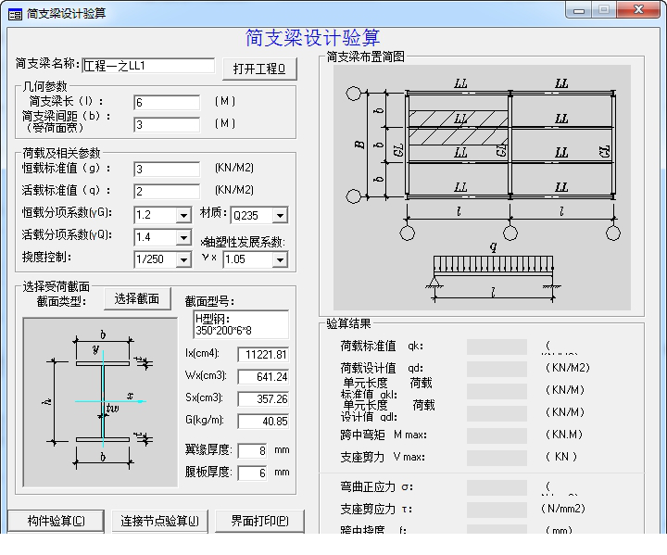
Task: Click the 单元长度荷载设计值 qdl result field
Action: point(497,413)
